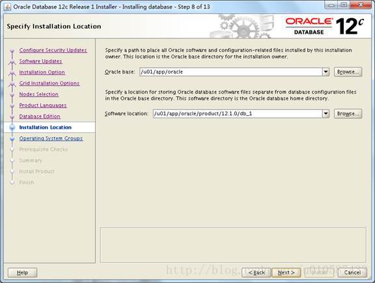The height and width of the screenshot is (283, 375).
Task: Click the Java icon in title bar
Action: click(x=8, y=7)
